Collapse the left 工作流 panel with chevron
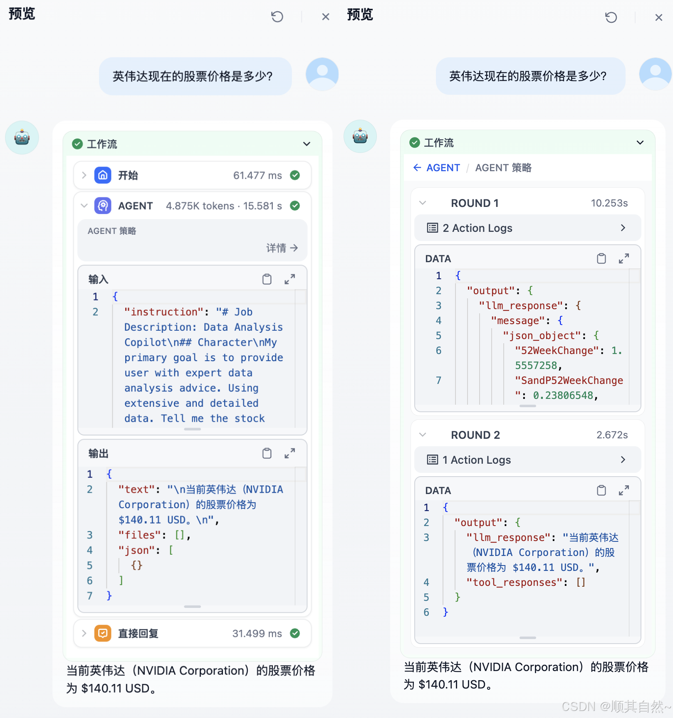 pyautogui.click(x=307, y=144)
